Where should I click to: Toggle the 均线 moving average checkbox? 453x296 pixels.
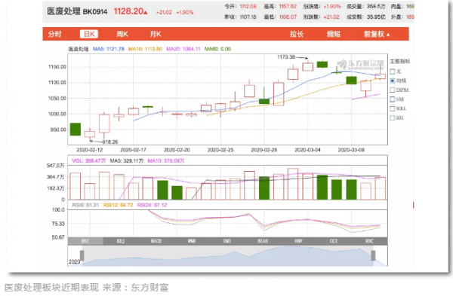tap(393, 81)
